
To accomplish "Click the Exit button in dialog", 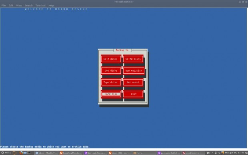I will [133, 94].
